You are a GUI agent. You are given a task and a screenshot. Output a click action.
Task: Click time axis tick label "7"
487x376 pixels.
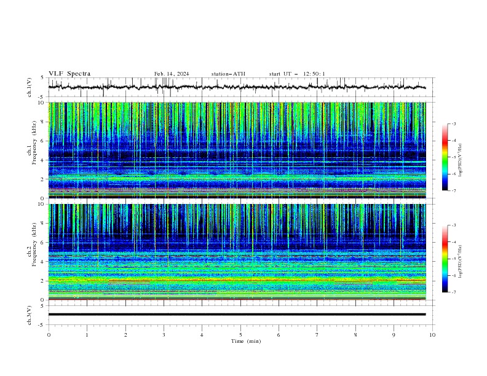317,335
